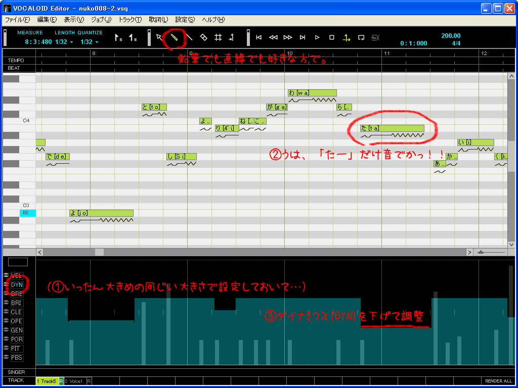Image resolution: width=518 pixels, height=388 pixels.
Task: Click the ReWire icon
Action: 375,37
